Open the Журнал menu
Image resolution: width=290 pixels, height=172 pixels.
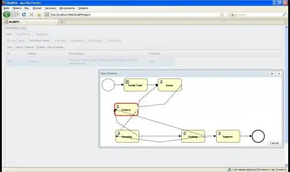coord(37,8)
